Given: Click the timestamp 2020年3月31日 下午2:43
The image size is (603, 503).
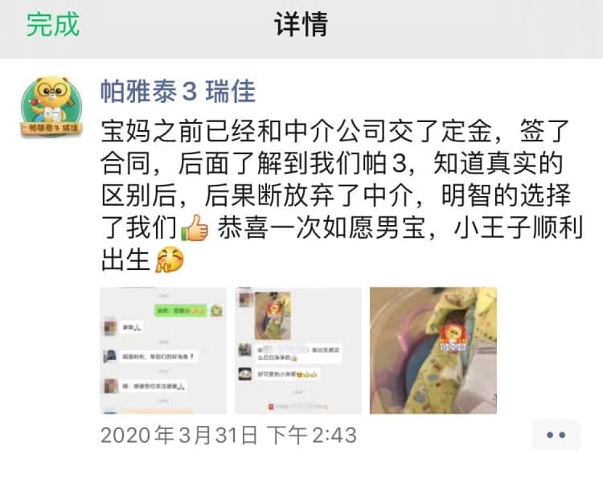Looking at the screenshot, I should 229,435.
